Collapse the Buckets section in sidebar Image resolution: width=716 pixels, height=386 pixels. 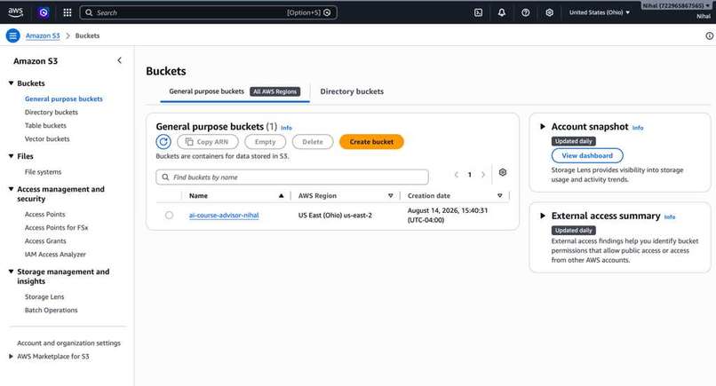(11, 83)
